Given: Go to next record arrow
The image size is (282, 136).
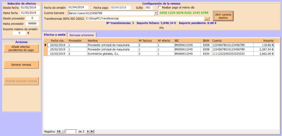Looking at the screenshot, I should coord(88,131).
